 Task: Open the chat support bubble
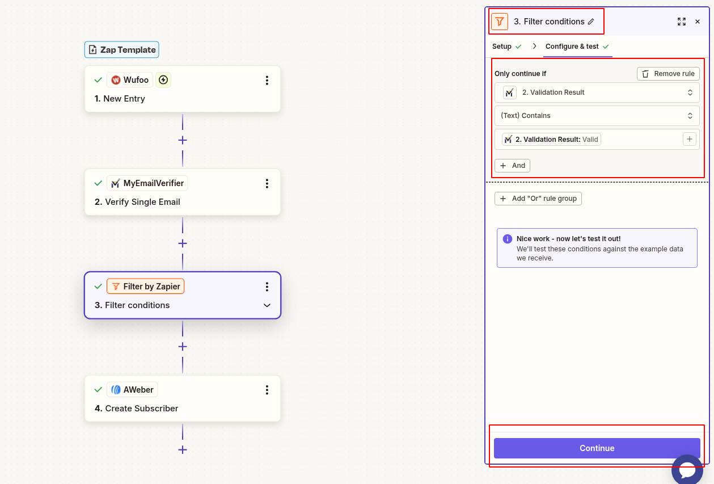[x=687, y=469]
